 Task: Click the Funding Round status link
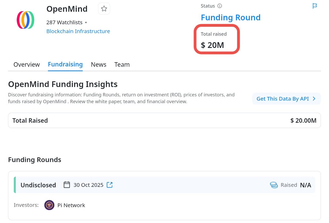point(231,18)
